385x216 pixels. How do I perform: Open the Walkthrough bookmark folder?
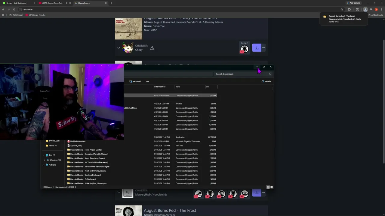coord(16,15)
